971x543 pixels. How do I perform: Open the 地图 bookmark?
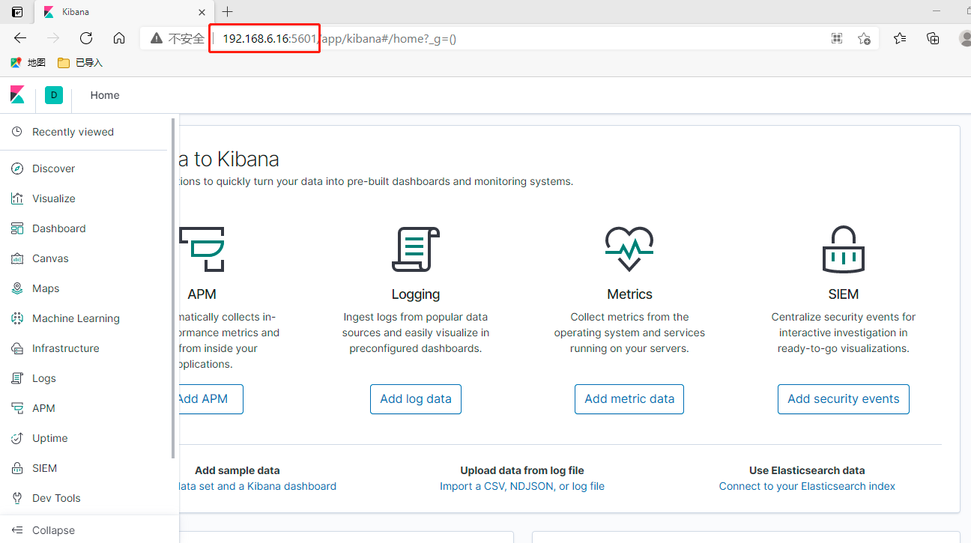pyautogui.click(x=28, y=63)
